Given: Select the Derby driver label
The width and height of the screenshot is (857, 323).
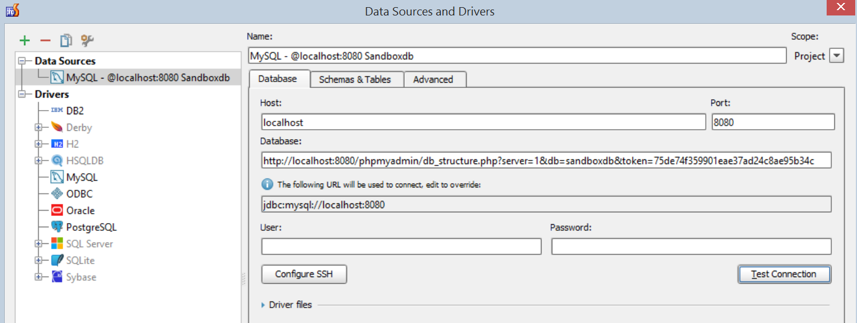Looking at the screenshot, I should (x=79, y=127).
